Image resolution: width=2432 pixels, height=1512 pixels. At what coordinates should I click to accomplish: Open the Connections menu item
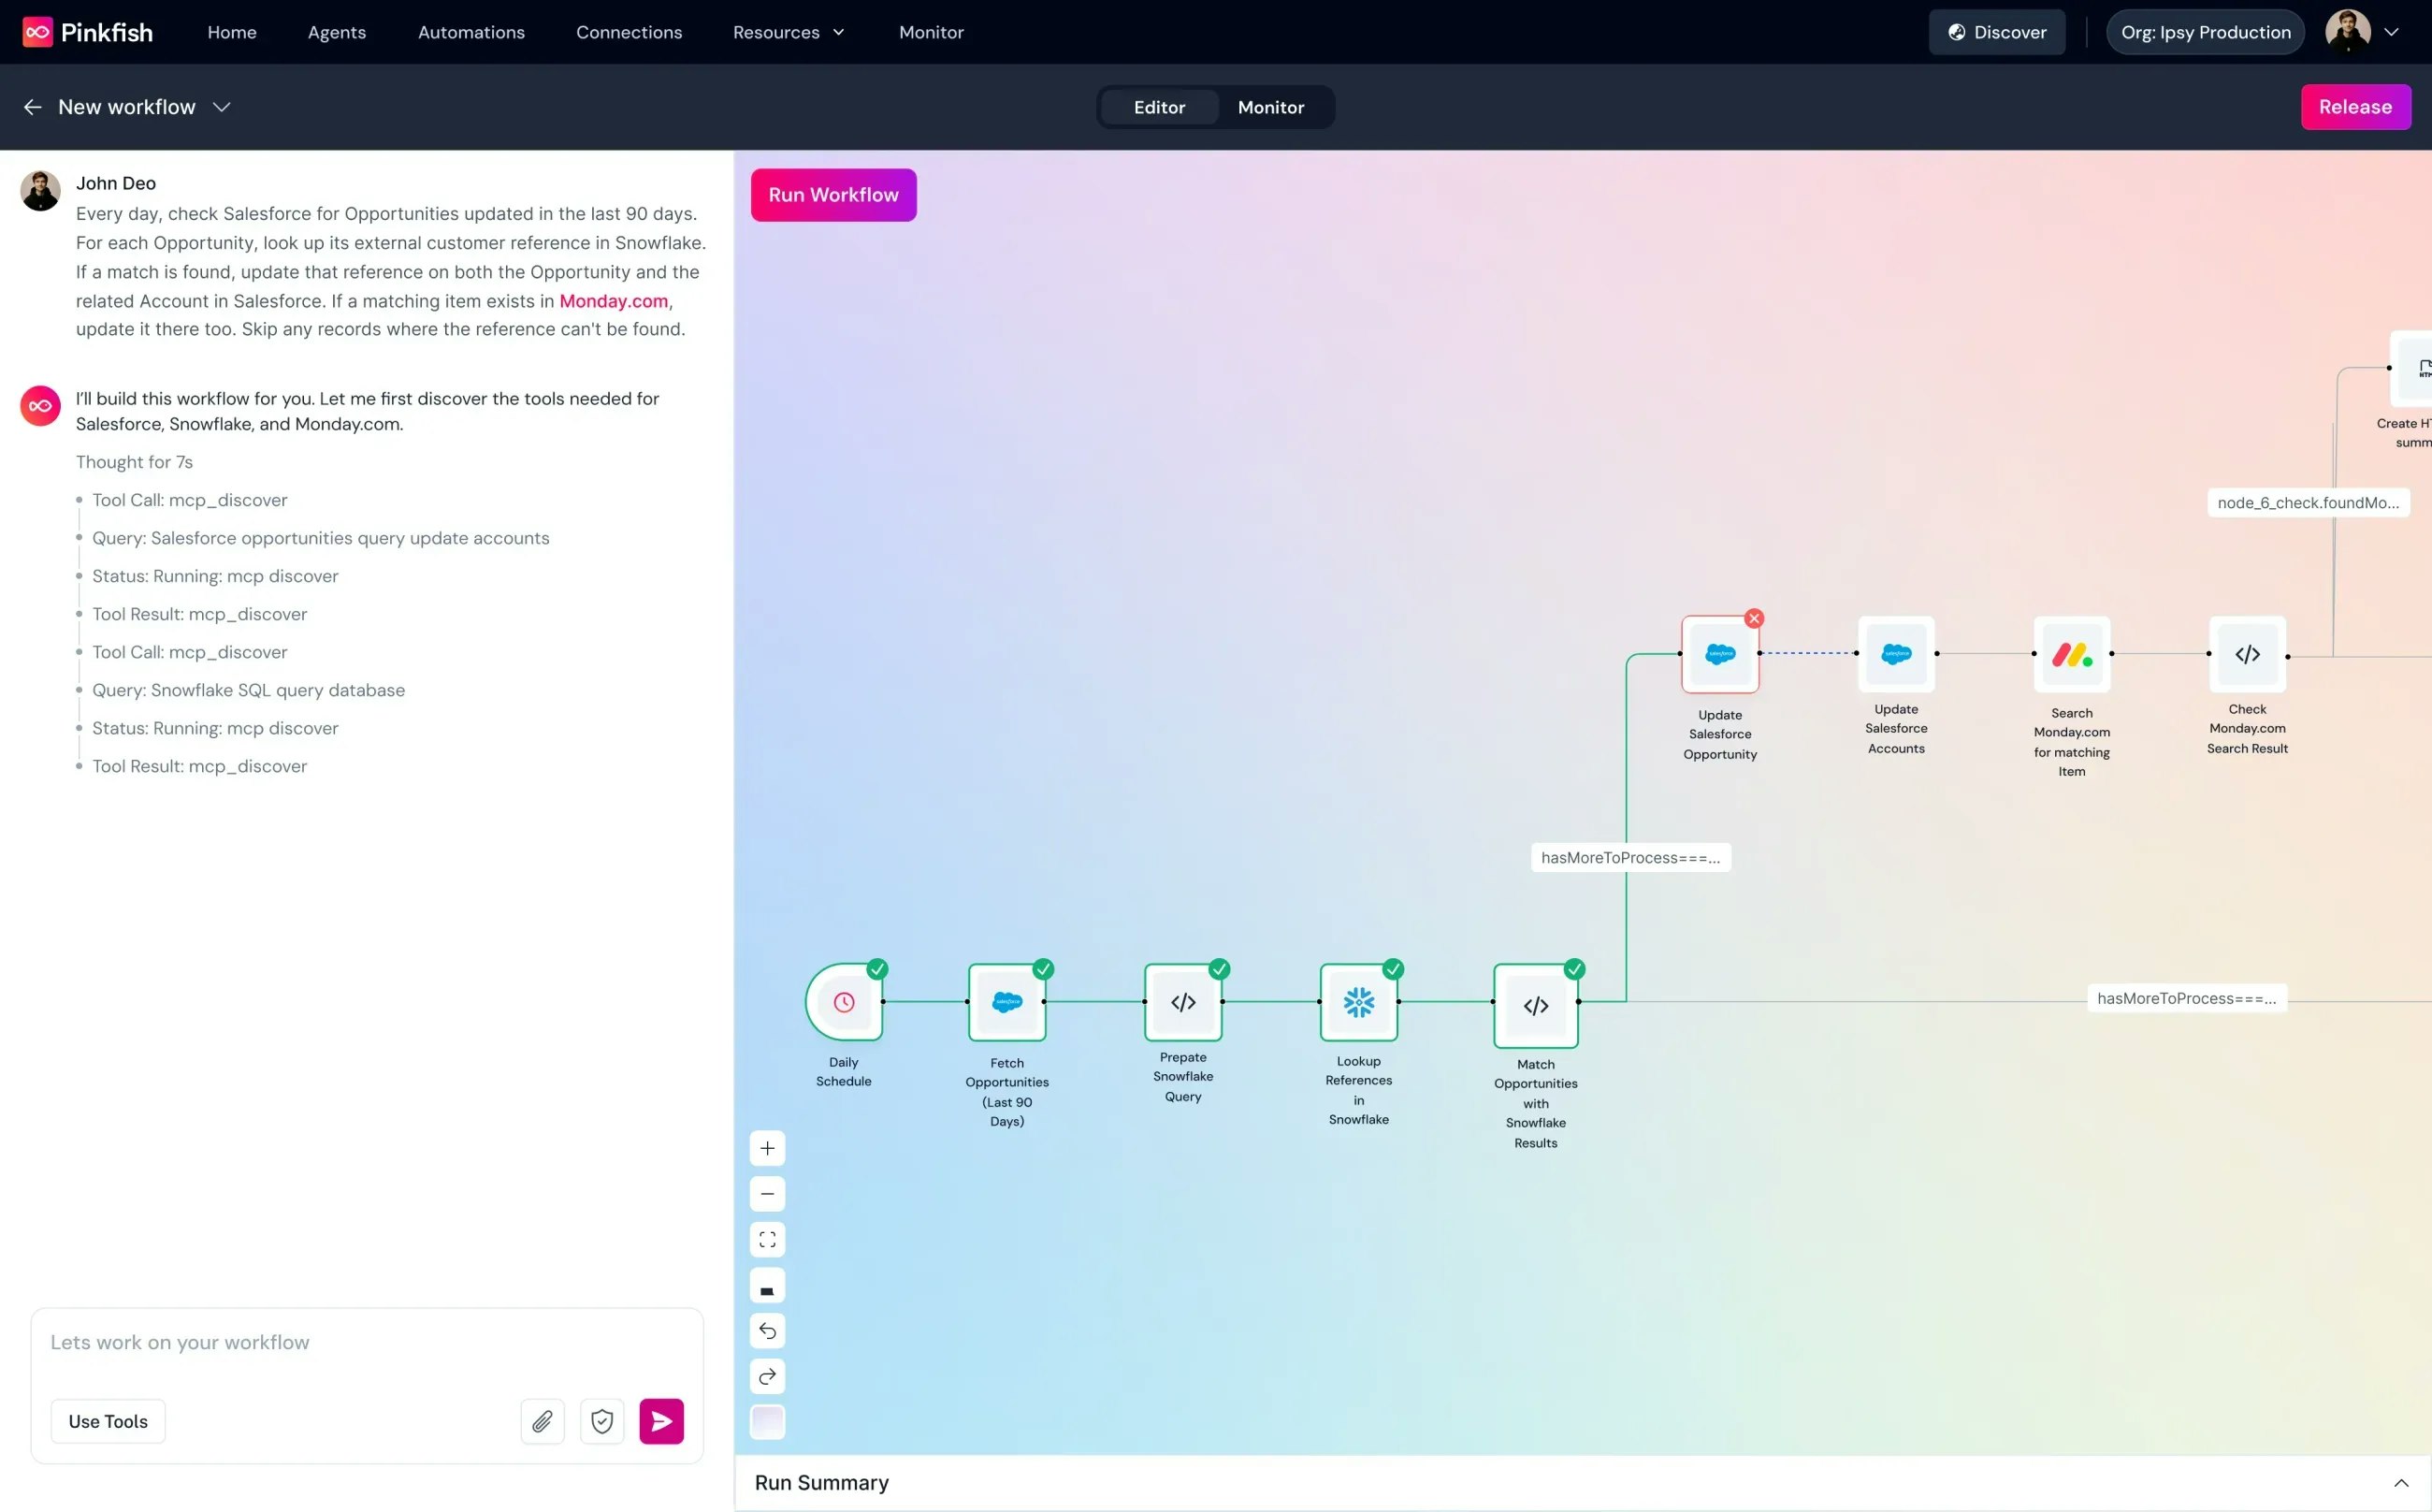click(629, 31)
